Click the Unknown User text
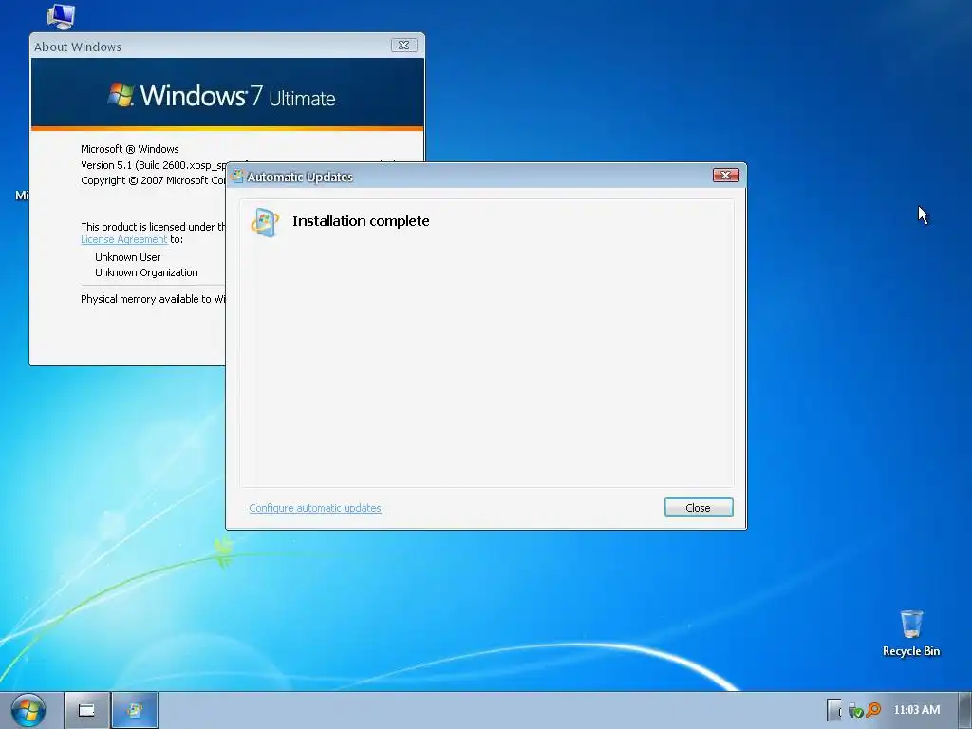Screen dimensions: 972x729 [x=128, y=257]
